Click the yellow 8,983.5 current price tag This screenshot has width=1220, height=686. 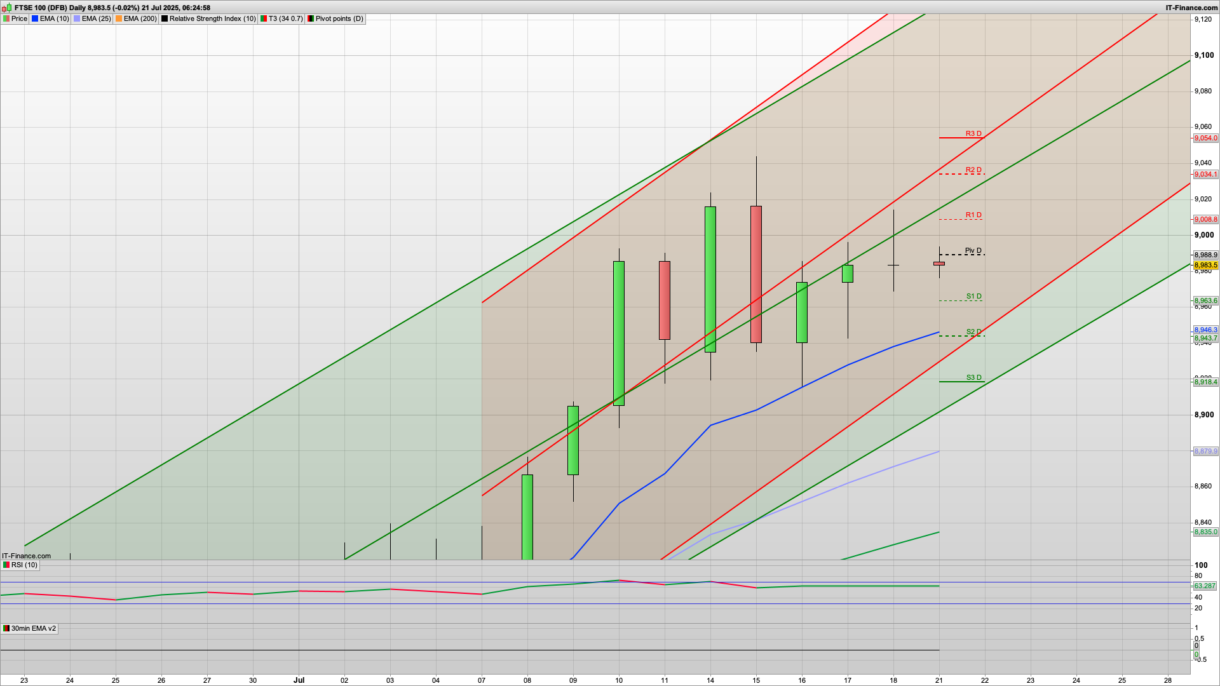(1205, 266)
